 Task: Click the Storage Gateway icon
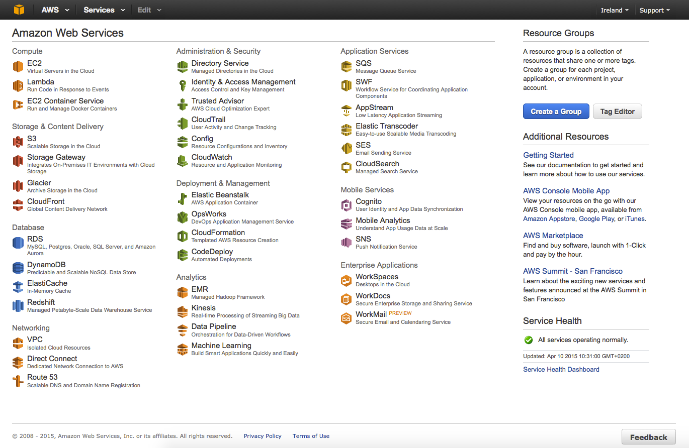click(x=18, y=161)
